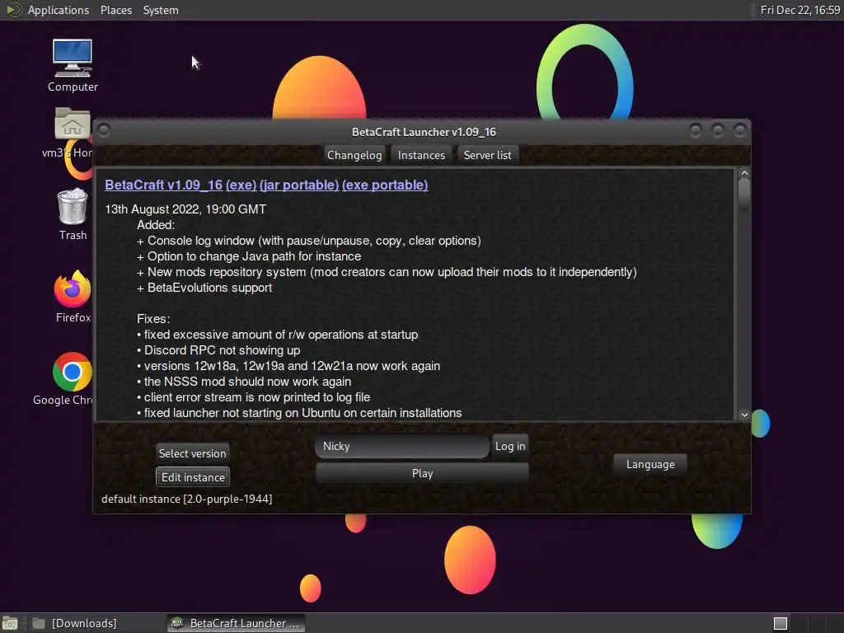Open the BetaCraft v1.09_16 link
Screen dimensions: 844x633
click(x=164, y=185)
